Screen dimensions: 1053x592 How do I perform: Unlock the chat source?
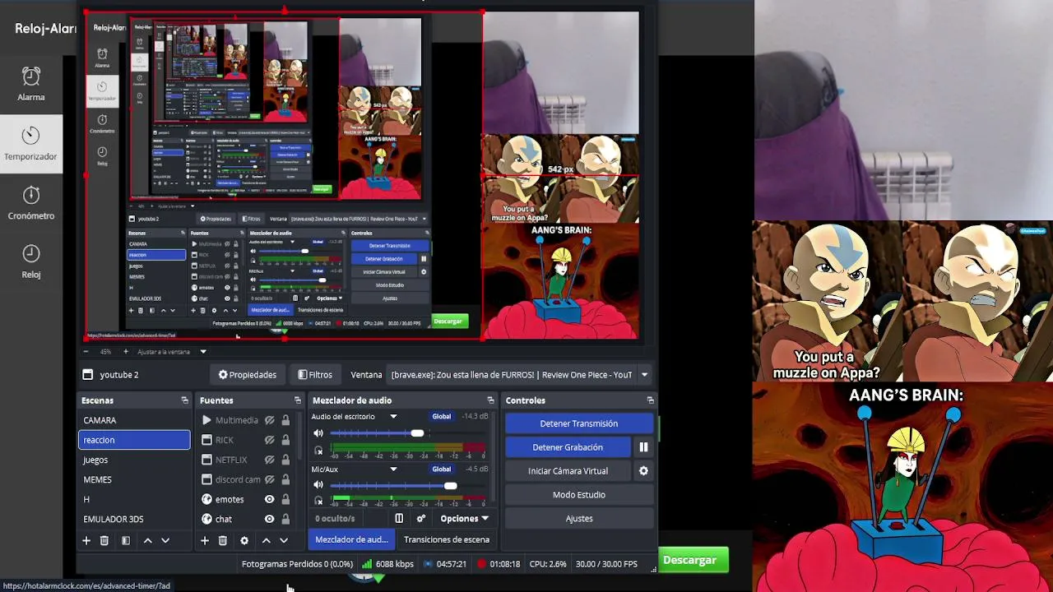coord(285,519)
